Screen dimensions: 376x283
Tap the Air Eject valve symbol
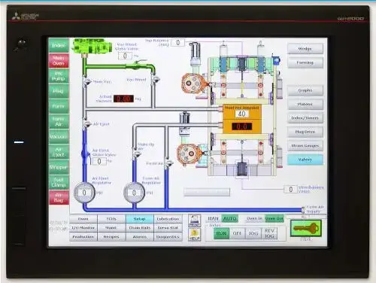(87, 123)
